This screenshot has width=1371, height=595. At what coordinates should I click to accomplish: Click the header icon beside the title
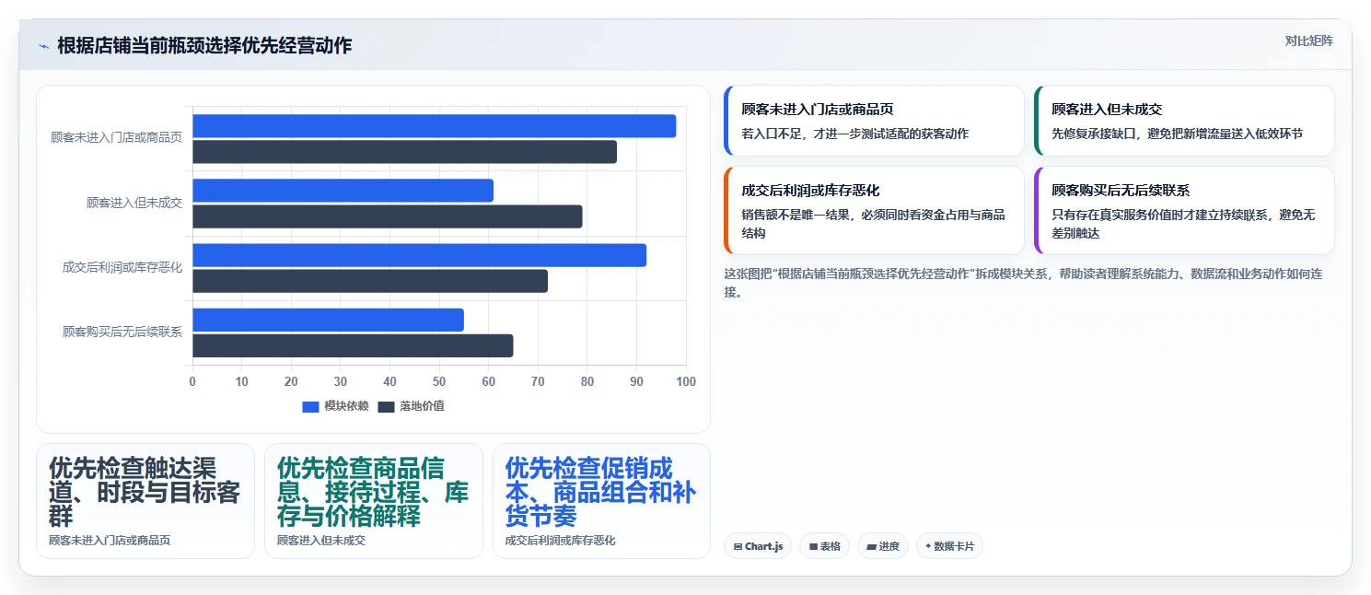(x=43, y=46)
